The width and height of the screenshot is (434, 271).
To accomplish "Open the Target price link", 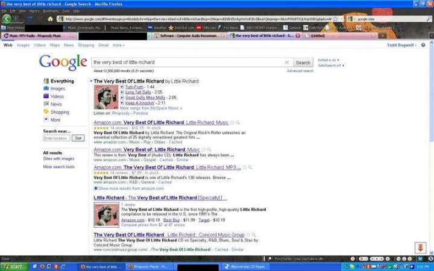I will (x=204, y=220).
